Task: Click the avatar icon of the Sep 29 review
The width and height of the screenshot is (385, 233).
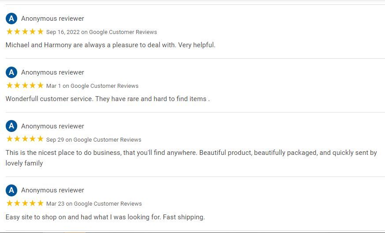Action: (x=11, y=126)
